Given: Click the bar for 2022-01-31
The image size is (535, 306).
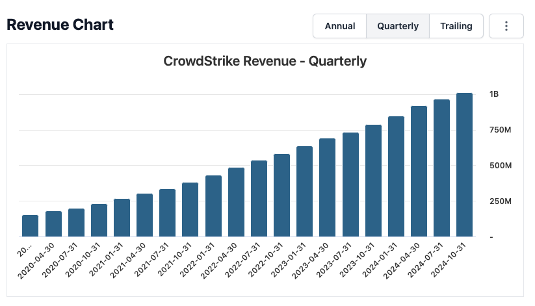Looking at the screenshot, I should point(213,206).
